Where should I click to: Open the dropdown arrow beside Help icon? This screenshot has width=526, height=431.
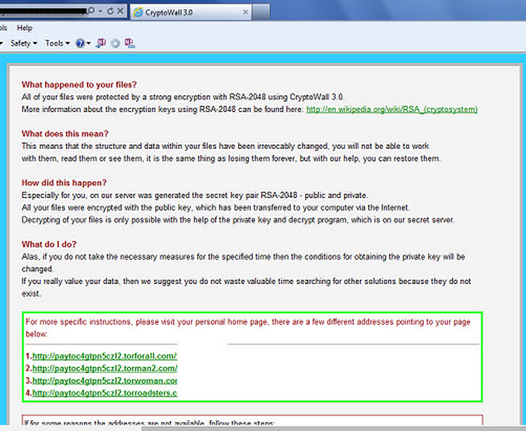(x=88, y=43)
